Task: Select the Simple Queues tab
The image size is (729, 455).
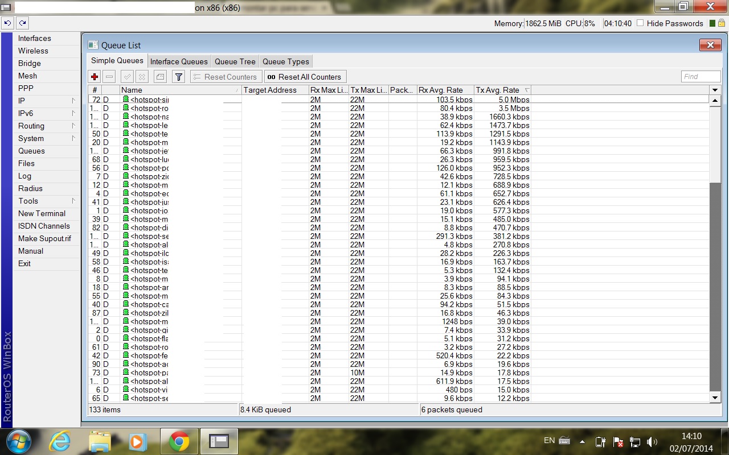Action: pyautogui.click(x=117, y=61)
